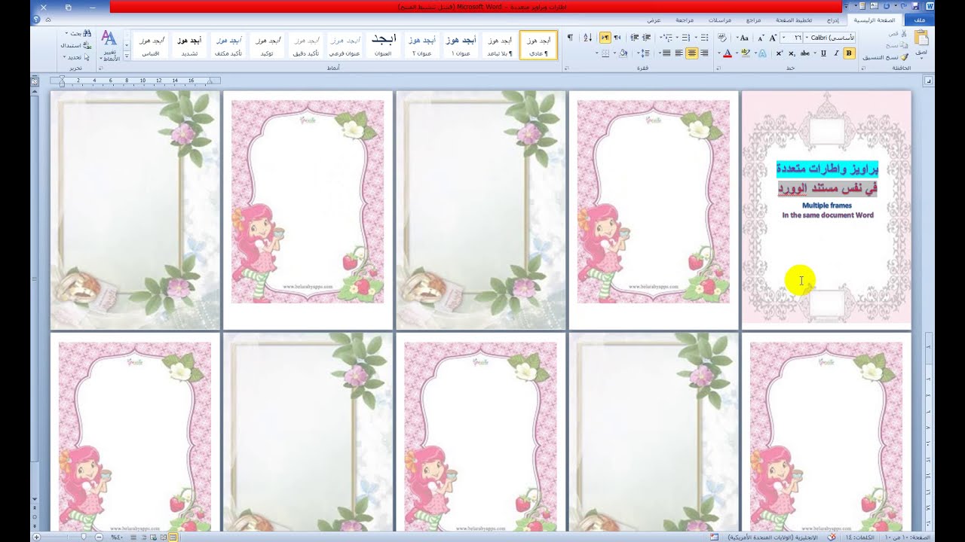The height and width of the screenshot is (542, 965).
Task: Click the Clear Formatting eraser icon
Action: click(x=721, y=37)
